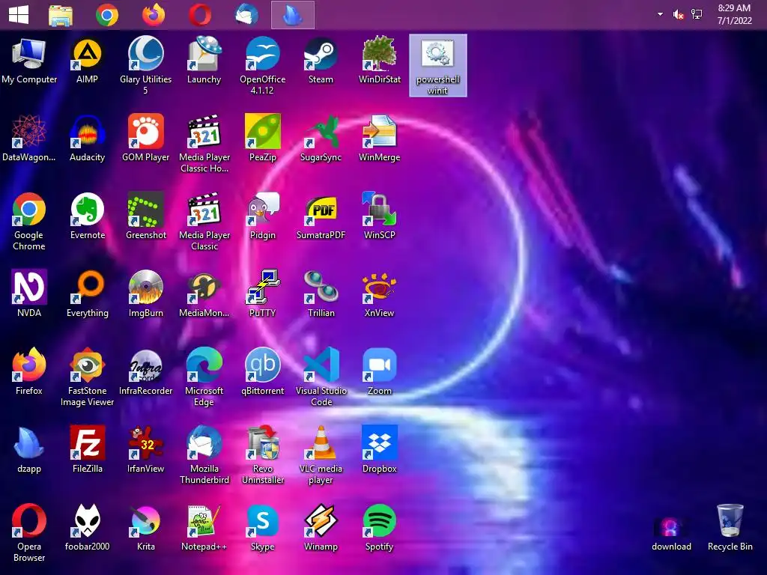
Task: Select the Launchy shortcut
Action: point(204,61)
